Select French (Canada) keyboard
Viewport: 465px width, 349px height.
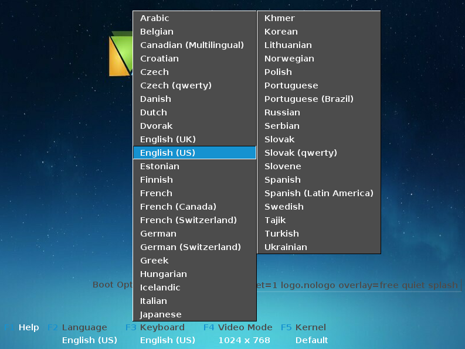pos(178,207)
